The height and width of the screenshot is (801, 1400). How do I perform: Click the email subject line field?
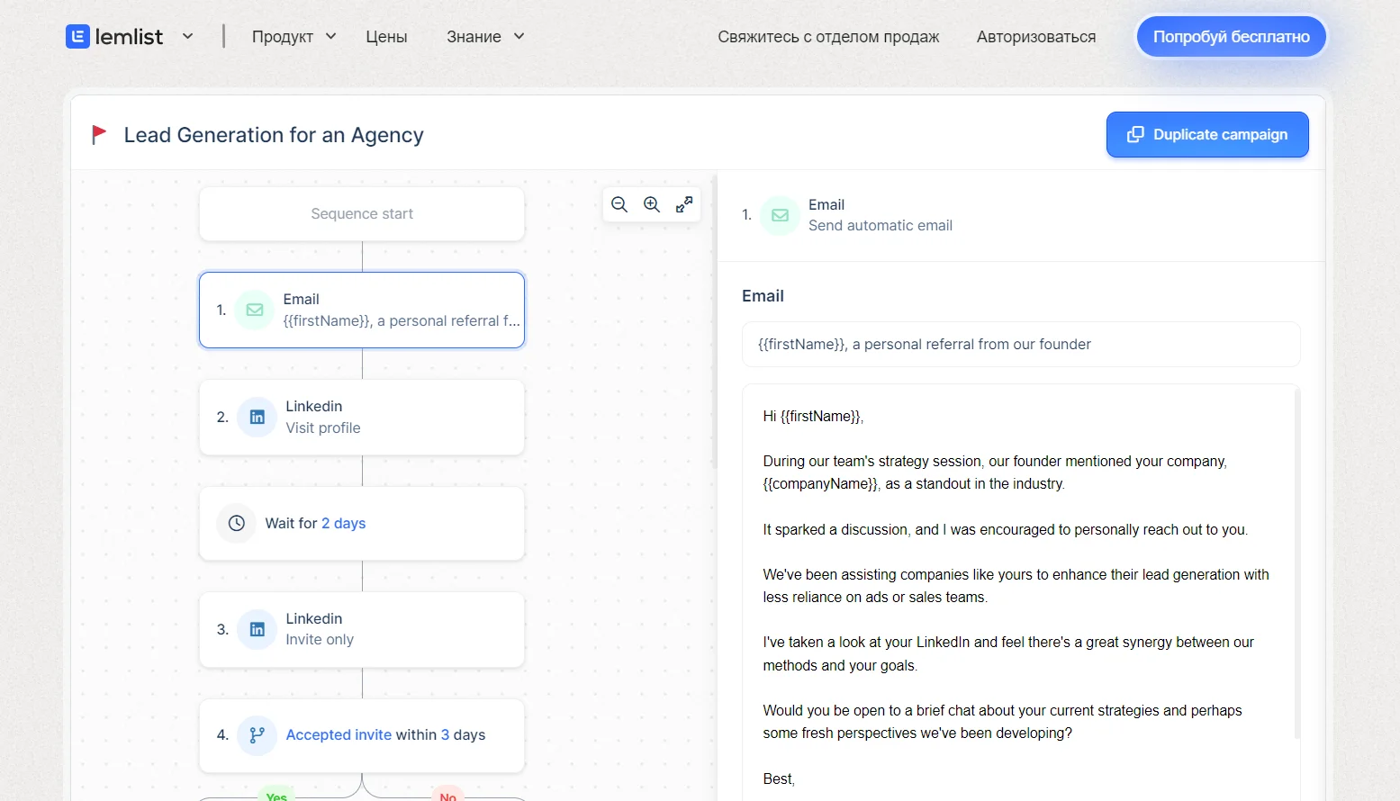tap(1020, 345)
